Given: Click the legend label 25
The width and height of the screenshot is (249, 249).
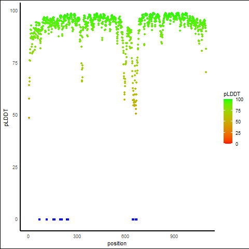Looking at the screenshot, I should (x=238, y=133).
